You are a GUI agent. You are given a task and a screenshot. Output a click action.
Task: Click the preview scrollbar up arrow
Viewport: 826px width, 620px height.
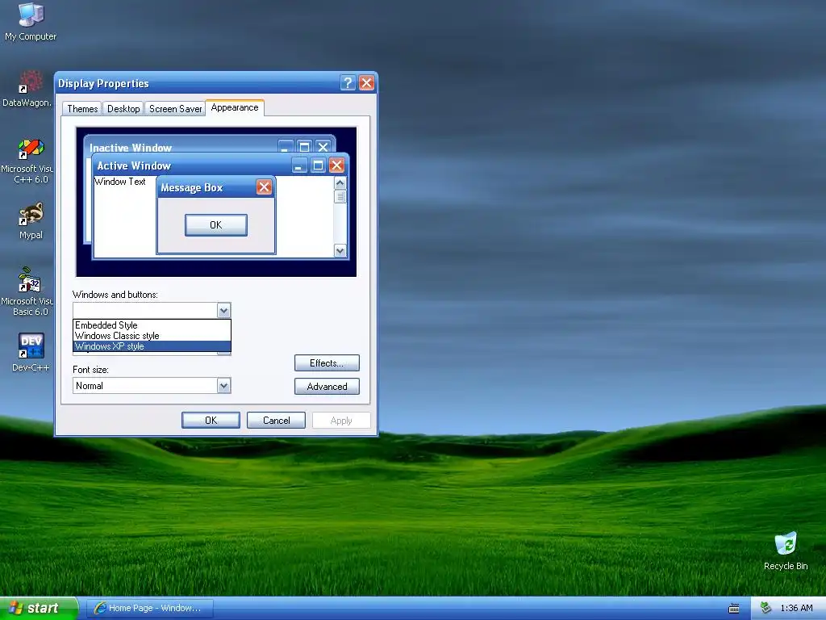(340, 183)
